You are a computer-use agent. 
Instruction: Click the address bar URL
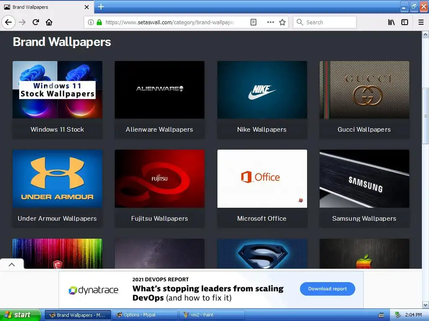pos(170,22)
